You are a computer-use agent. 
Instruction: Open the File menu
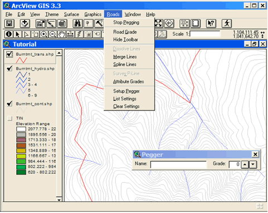(x=9, y=14)
